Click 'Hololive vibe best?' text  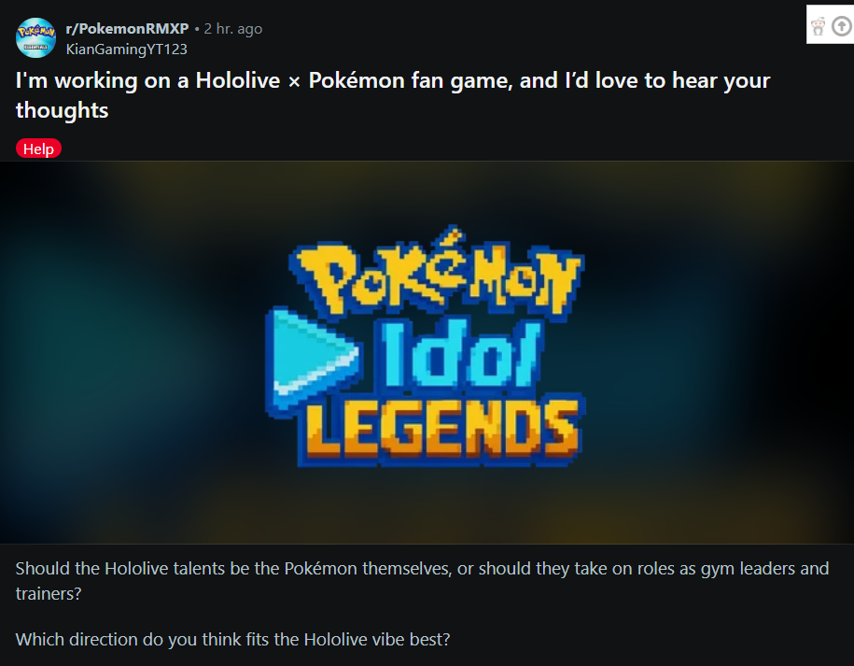(377, 639)
